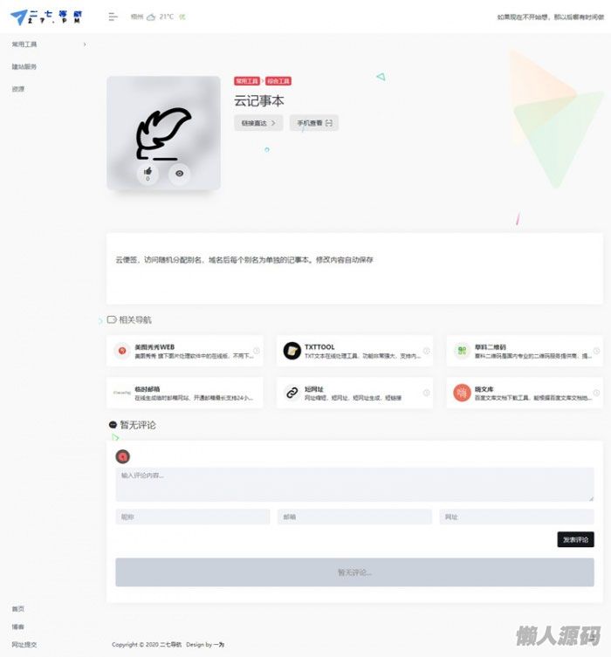Open the TXTTOOL site icon
The height and width of the screenshot is (657, 611).
coord(292,351)
